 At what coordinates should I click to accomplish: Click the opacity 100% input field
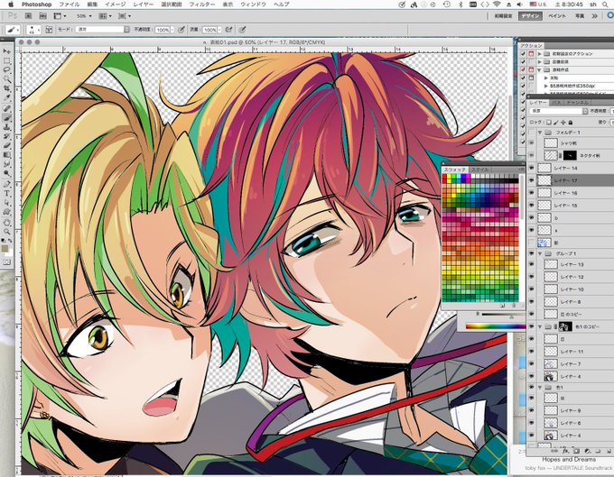[163, 30]
